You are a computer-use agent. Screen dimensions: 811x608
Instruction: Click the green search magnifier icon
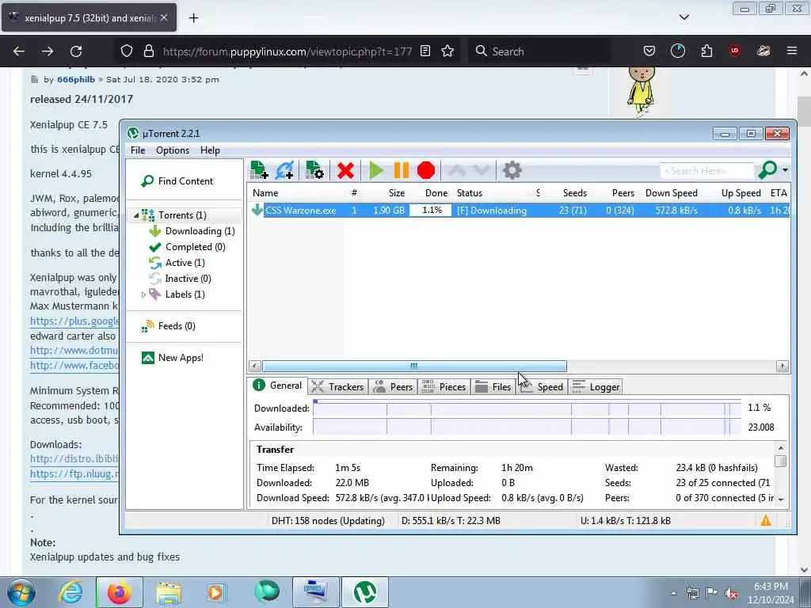pyautogui.click(x=767, y=169)
